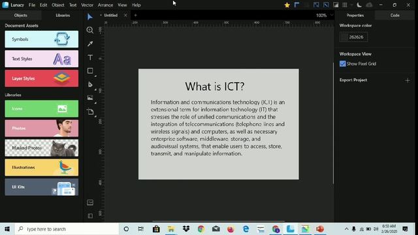
Task: Open the File menu
Action: [x=32, y=5]
